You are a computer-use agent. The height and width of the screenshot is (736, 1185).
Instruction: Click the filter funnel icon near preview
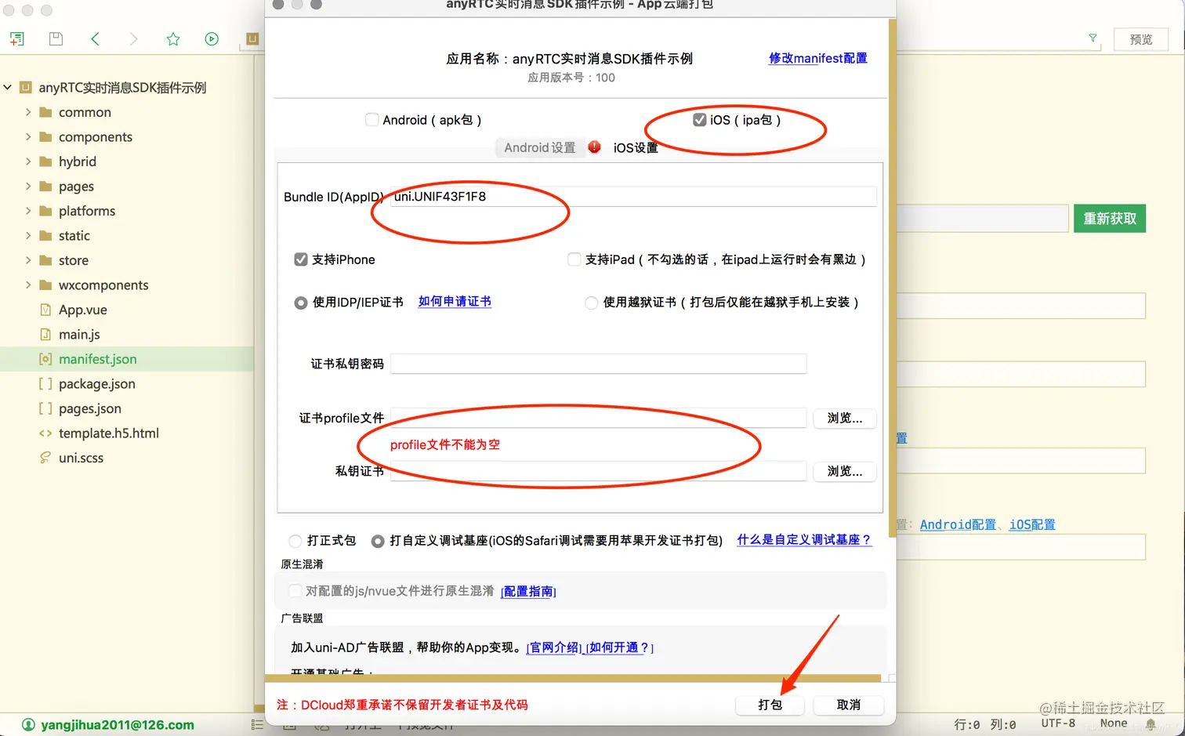1093,38
